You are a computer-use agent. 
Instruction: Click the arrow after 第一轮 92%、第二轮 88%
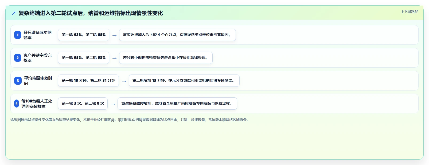(x=114, y=35)
